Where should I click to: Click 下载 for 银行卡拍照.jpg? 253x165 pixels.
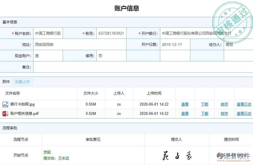click(204, 104)
